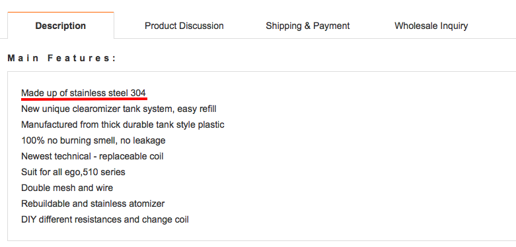Click the words 'easy refill'
The width and height of the screenshot is (516, 247).
pos(197,109)
